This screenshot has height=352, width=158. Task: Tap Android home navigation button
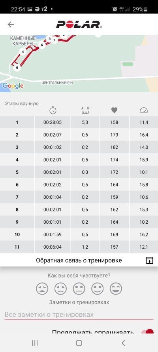(x=79, y=343)
